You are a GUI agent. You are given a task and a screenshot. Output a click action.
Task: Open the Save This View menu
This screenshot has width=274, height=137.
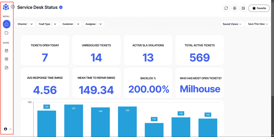[x=258, y=24]
